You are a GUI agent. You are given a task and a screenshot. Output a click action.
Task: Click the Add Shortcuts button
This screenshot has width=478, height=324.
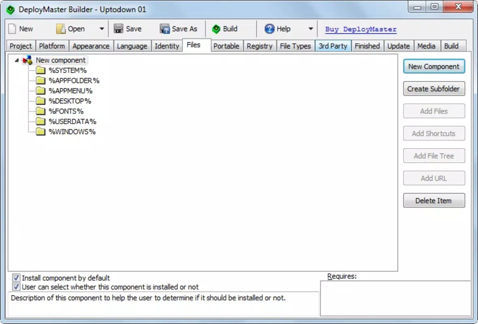coord(434,134)
